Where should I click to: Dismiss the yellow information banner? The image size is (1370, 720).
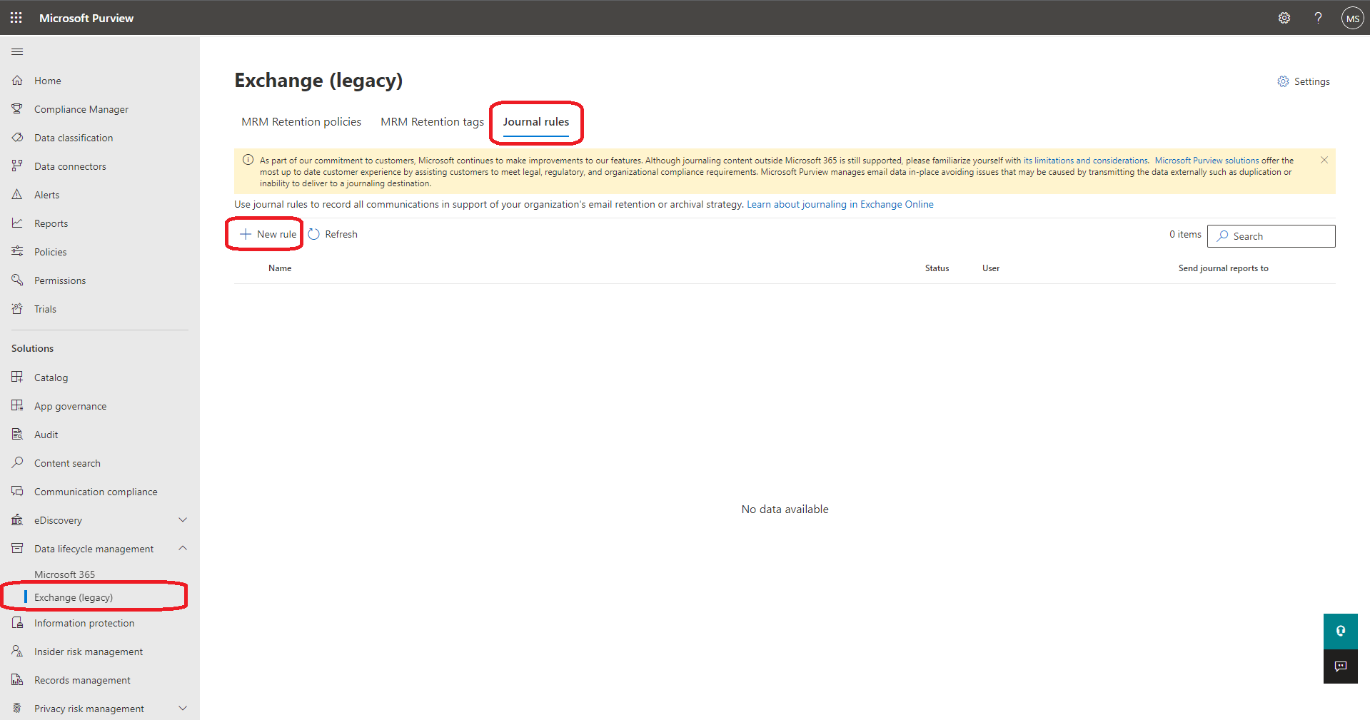click(1324, 160)
